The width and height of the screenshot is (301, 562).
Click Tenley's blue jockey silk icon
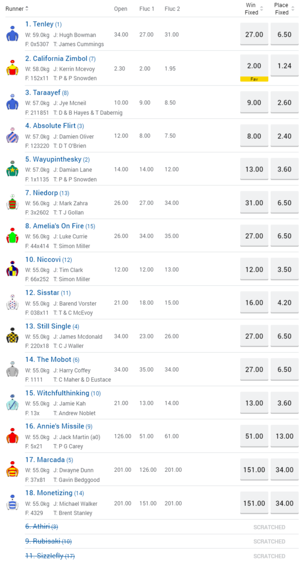coord(12,34)
